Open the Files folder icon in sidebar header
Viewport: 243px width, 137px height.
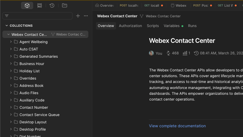[65, 5]
